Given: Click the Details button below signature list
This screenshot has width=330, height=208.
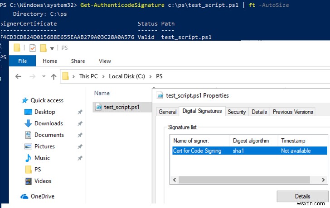Looking at the screenshot, I should pos(302,196).
